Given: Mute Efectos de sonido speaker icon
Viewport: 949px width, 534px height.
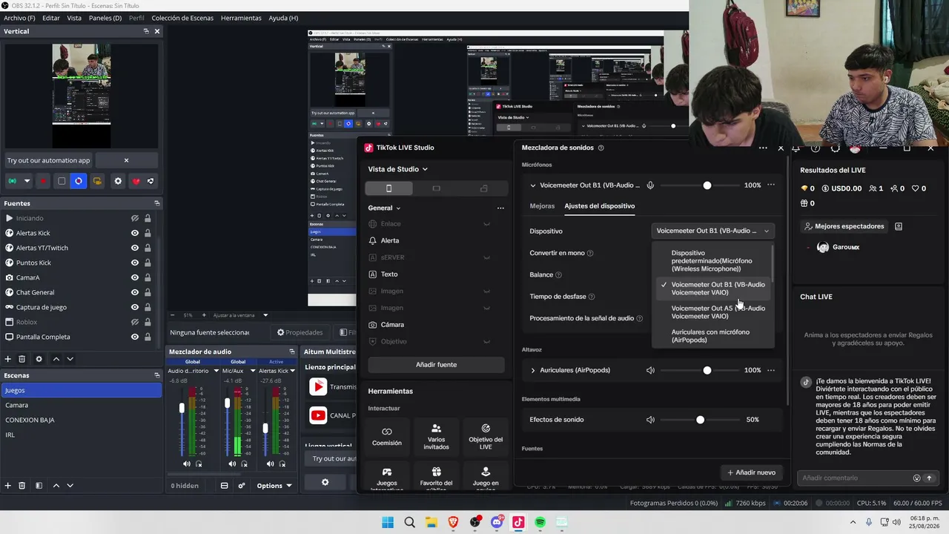Looking at the screenshot, I should 650,420.
